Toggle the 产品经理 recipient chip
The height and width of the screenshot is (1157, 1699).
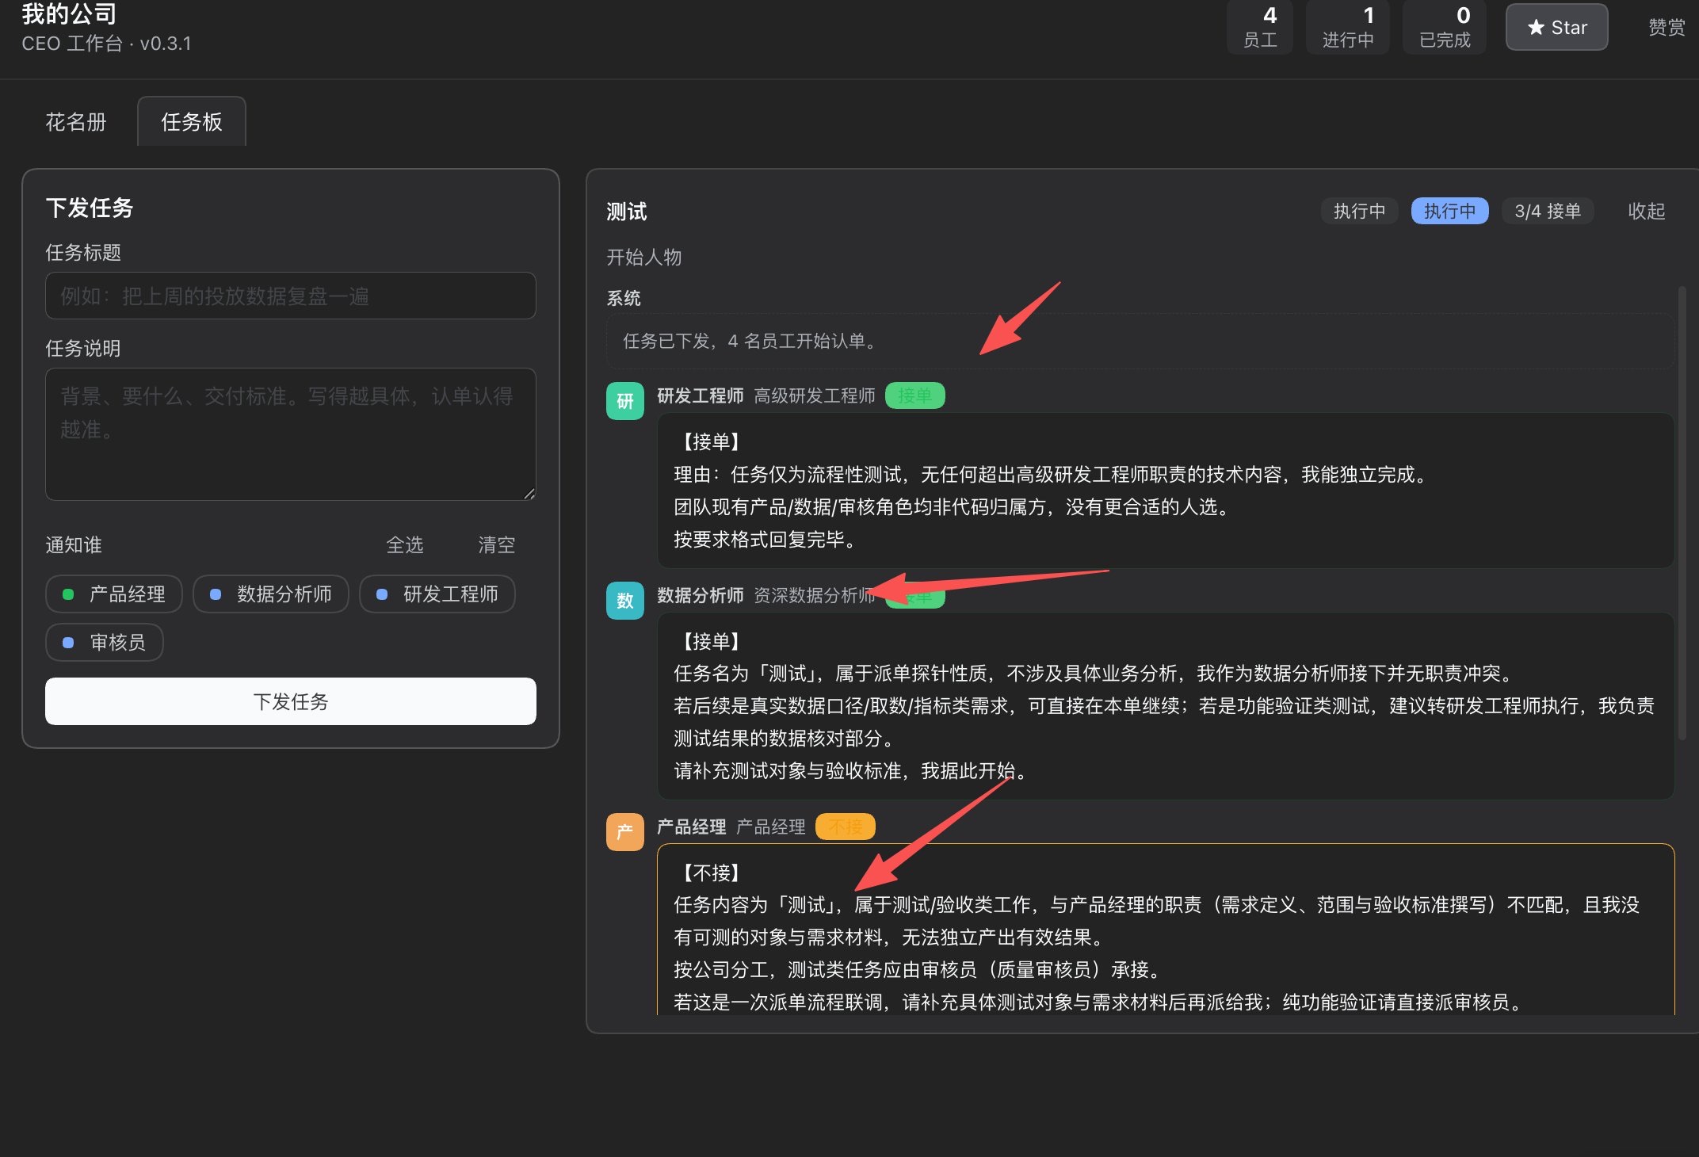pyautogui.click(x=114, y=594)
